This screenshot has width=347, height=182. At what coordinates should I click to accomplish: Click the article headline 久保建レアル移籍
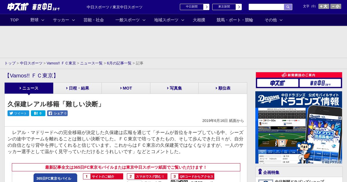click(55, 104)
